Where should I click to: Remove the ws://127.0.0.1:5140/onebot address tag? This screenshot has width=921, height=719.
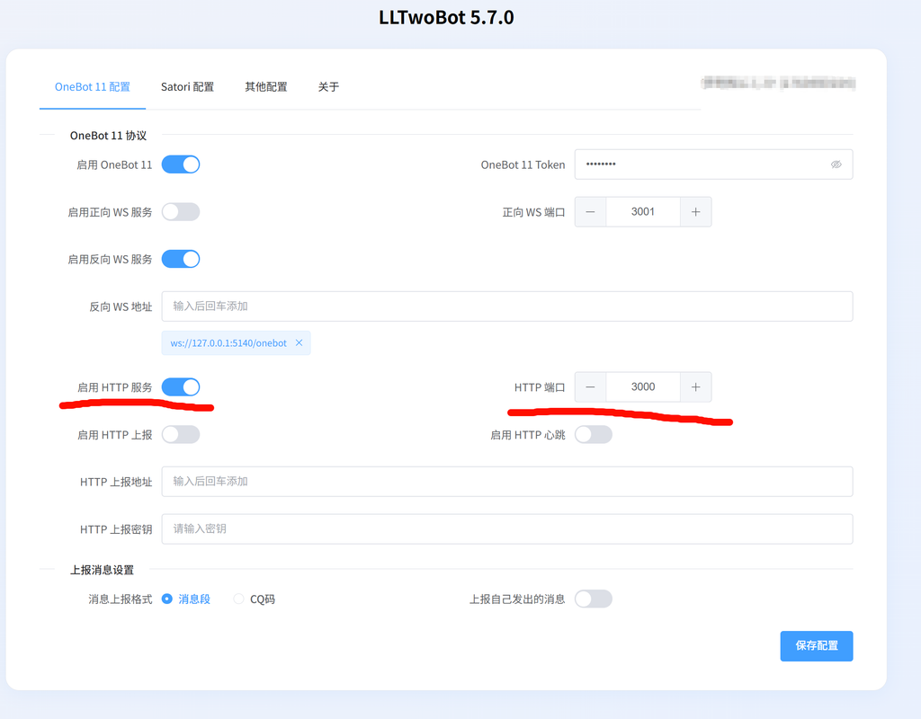pos(300,342)
